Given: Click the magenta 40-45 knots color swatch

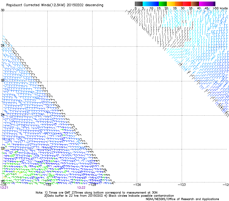Looking at the screenshot, I should pos(203,4).
